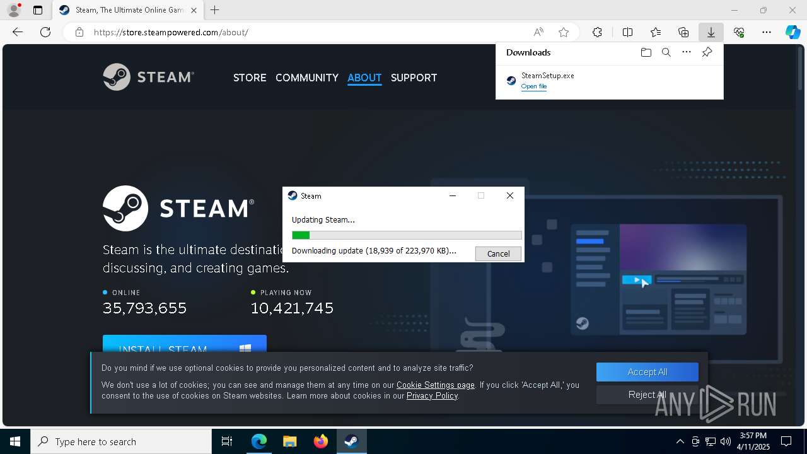Open Firefox taskbar icon
This screenshot has height=454, width=807.
coord(321,441)
